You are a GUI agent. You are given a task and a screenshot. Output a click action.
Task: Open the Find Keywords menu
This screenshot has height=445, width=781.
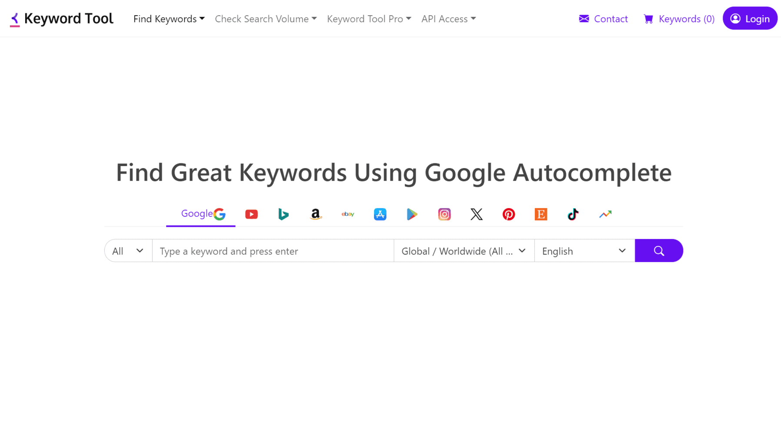click(169, 19)
